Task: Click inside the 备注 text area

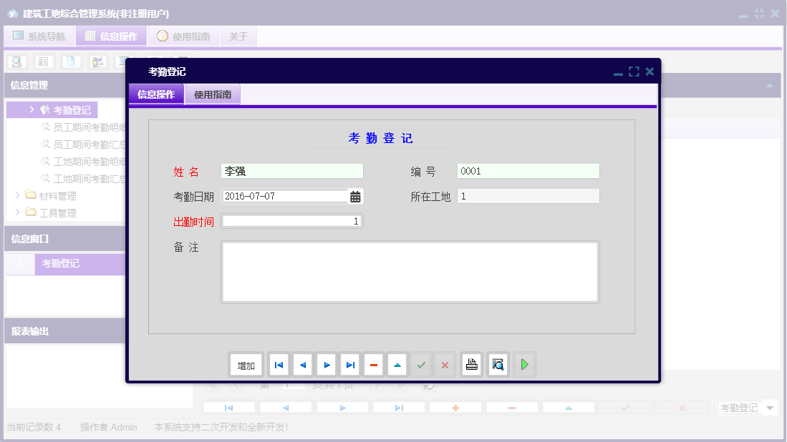Action: pyautogui.click(x=410, y=272)
